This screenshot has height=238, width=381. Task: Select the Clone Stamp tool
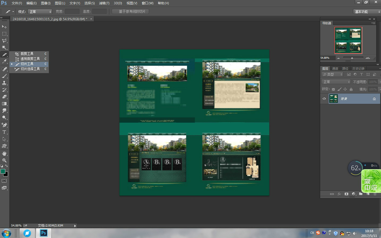[x=4, y=83]
